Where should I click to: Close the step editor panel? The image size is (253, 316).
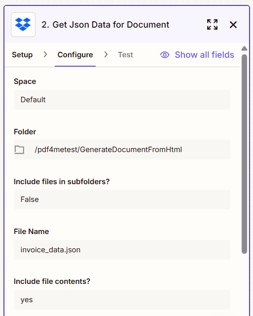point(233,25)
